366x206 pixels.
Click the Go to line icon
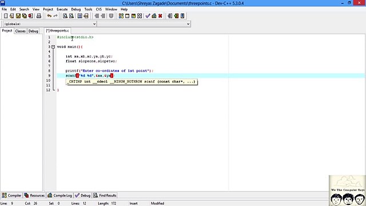[86, 16]
